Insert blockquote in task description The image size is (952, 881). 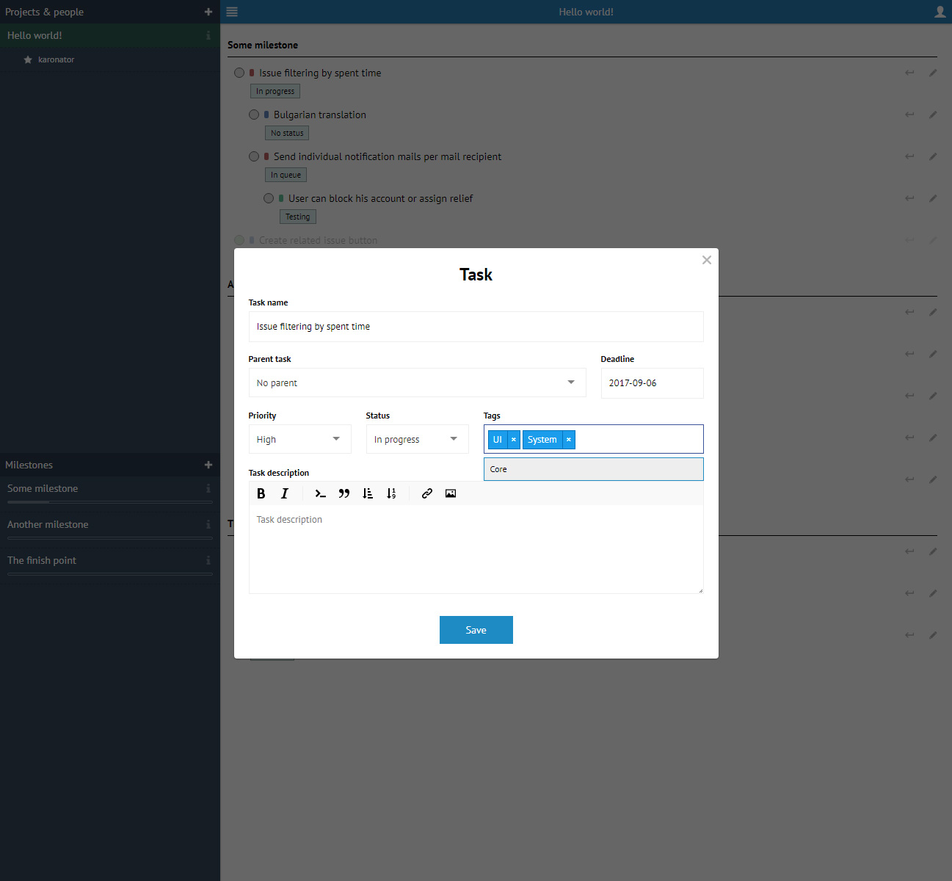pyautogui.click(x=344, y=493)
